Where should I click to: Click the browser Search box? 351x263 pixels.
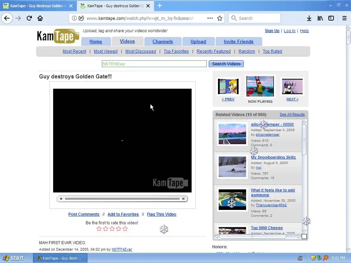pos(255,18)
